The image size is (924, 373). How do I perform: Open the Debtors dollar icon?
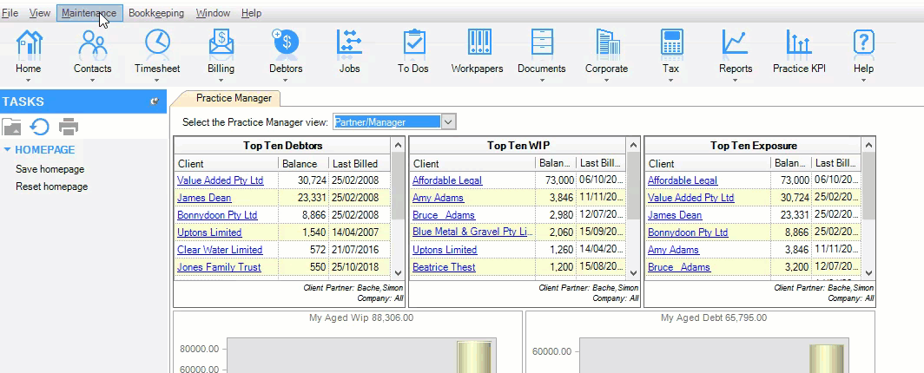[x=285, y=43]
